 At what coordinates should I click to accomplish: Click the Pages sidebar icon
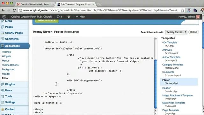tap(3, 27)
